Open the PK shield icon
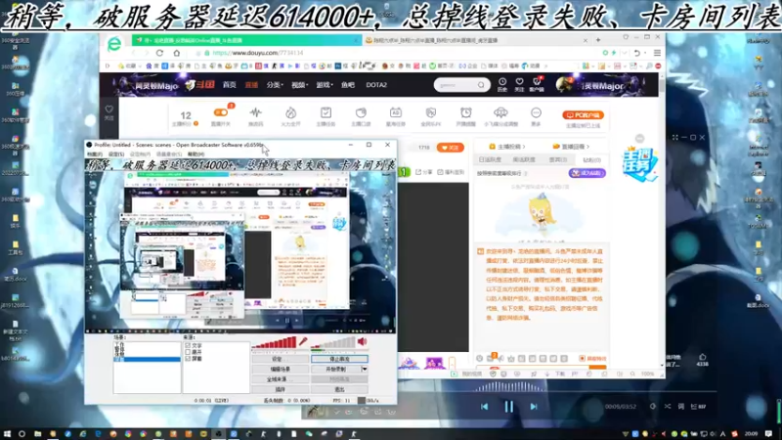Image resolution: width=782 pixels, height=440 pixels. (x=431, y=112)
